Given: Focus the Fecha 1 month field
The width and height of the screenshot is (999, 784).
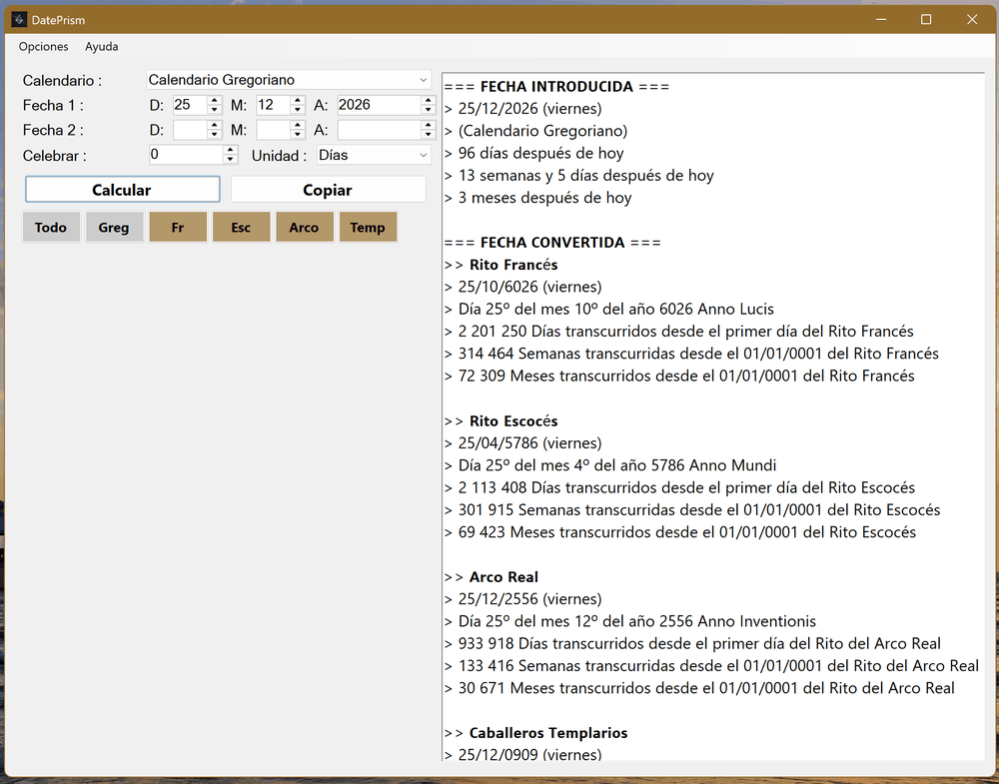Looking at the screenshot, I should point(274,105).
